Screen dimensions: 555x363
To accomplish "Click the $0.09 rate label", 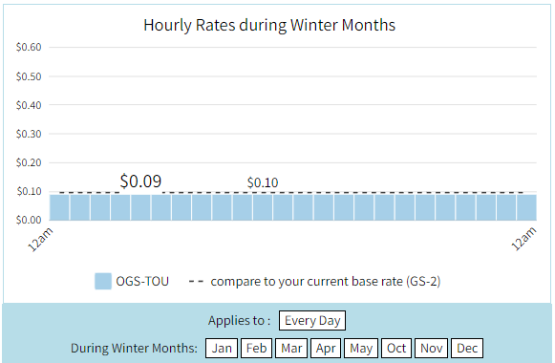I will coord(140,181).
